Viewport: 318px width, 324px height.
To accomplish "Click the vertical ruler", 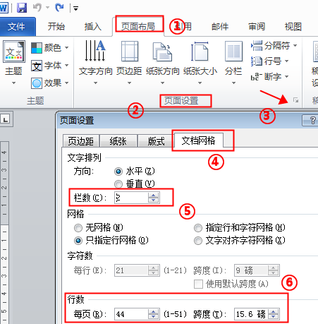I will [5, 232].
